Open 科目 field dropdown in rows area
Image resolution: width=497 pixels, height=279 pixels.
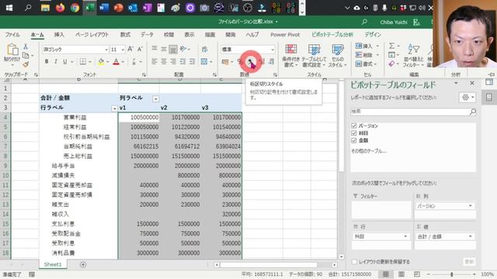point(405,236)
